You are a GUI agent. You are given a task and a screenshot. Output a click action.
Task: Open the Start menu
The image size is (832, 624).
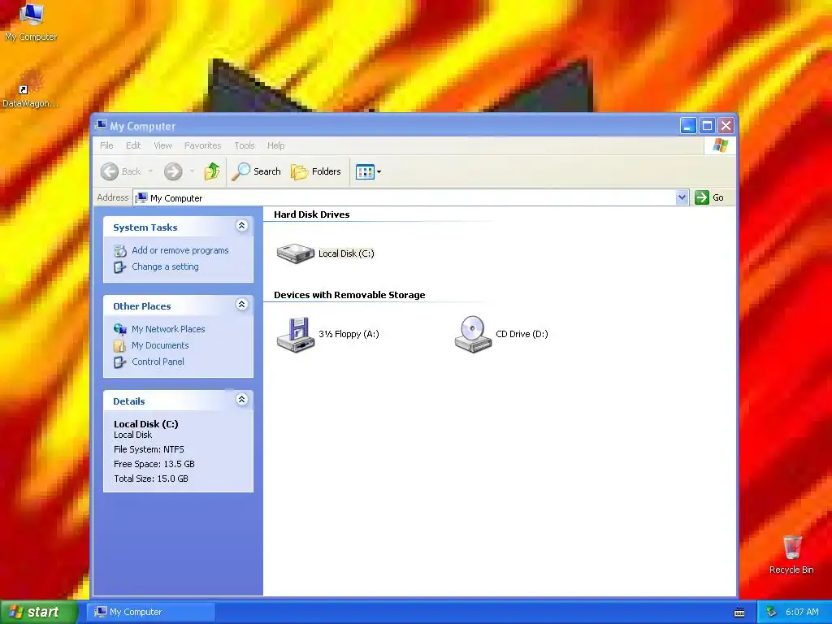click(38, 612)
